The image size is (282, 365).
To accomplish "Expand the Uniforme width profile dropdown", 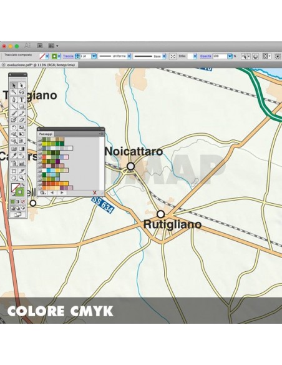I will (x=129, y=56).
